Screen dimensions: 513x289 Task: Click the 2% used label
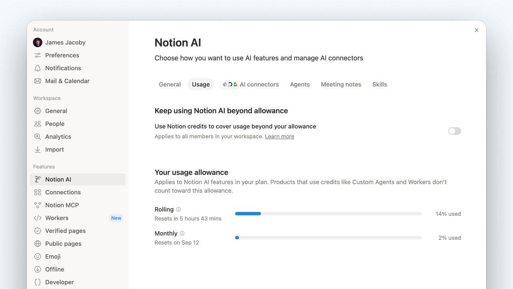(x=449, y=238)
